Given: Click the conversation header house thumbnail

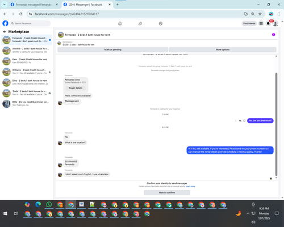Looking at the screenshot, I should 61,35.
